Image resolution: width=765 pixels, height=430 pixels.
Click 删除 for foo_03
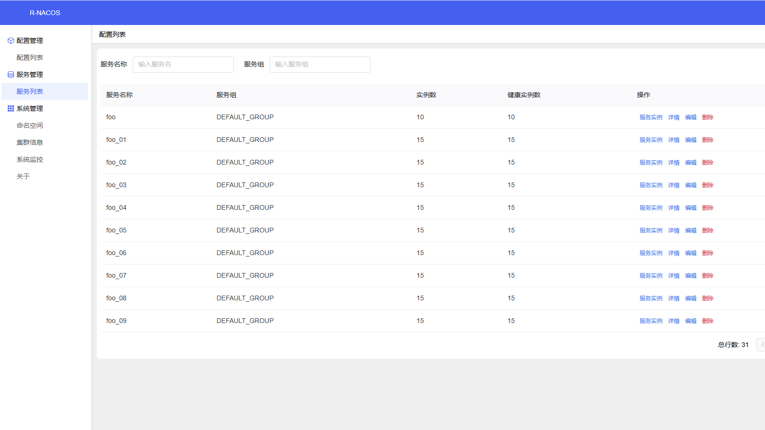(x=708, y=185)
